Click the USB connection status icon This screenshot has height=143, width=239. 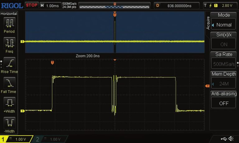click(x=223, y=139)
